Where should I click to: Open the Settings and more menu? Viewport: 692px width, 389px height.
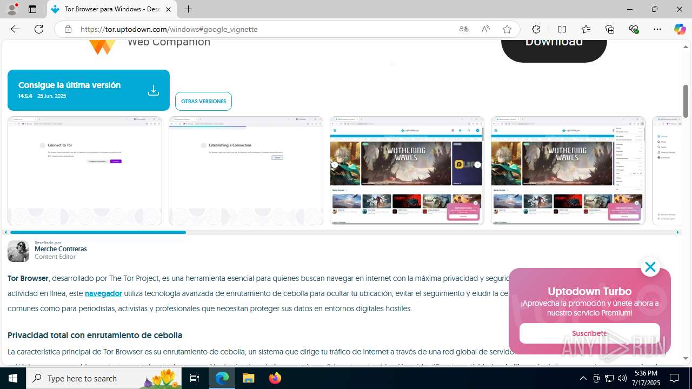pos(657,29)
